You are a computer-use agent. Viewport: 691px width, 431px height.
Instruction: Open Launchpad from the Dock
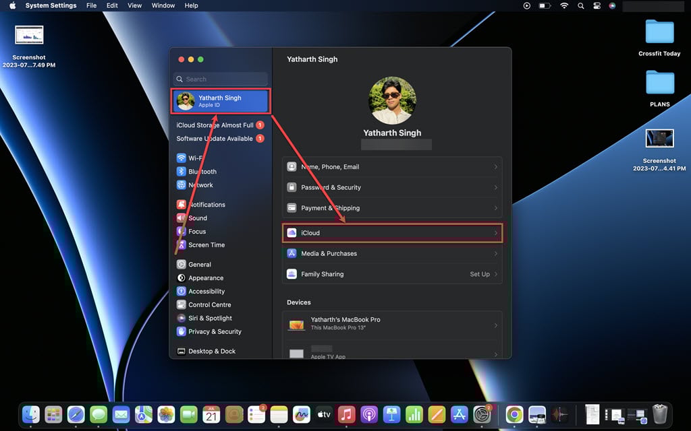click(53, 414)
